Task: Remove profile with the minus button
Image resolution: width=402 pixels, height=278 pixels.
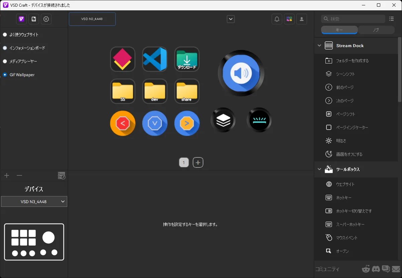Action: coord(19,175)
